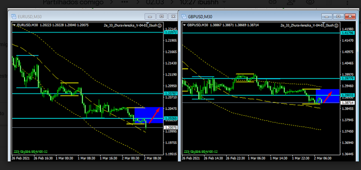Click the smiley face icon on EURUSD chart
This screenshot has height=170, width=361.
pyautogui.click(x=160, y=25)
